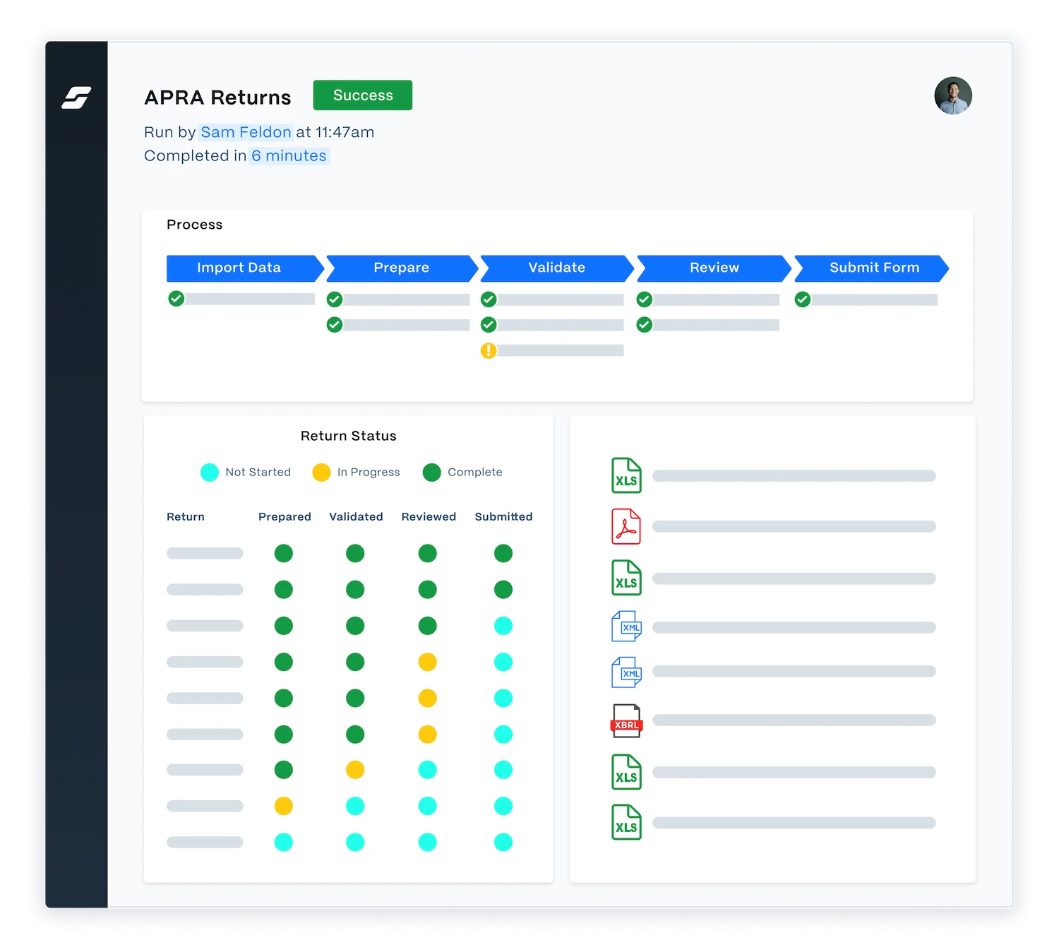Open the first XLS file icon in the list

pos(626,475)
